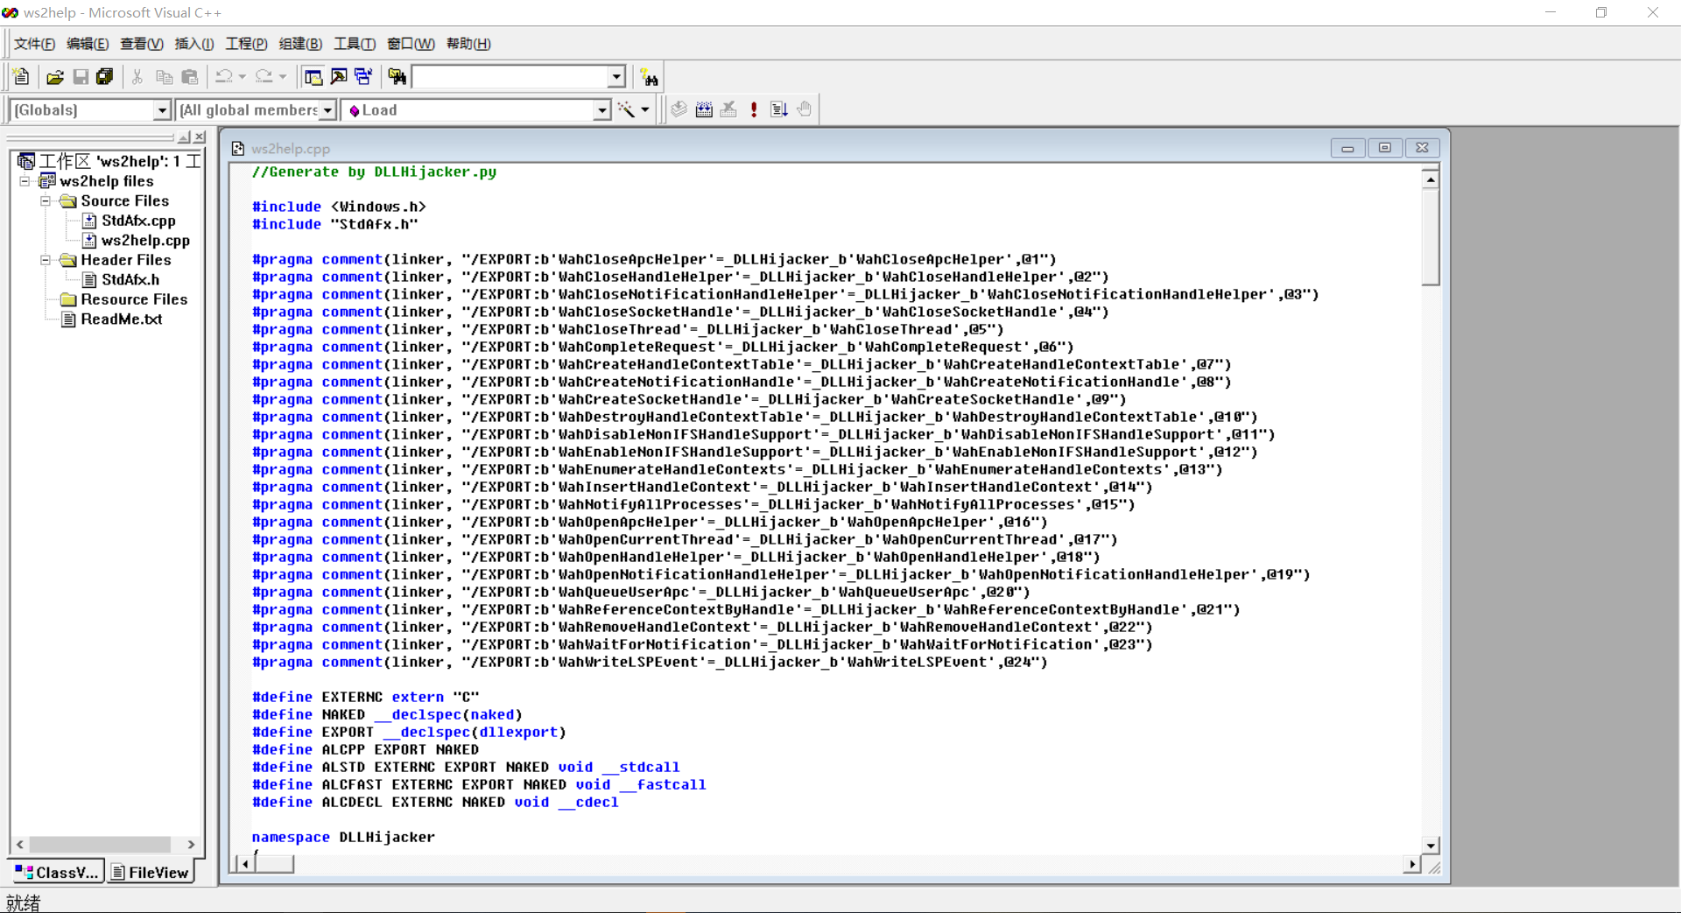Open the 窗口(W) menu

point(411,44)
